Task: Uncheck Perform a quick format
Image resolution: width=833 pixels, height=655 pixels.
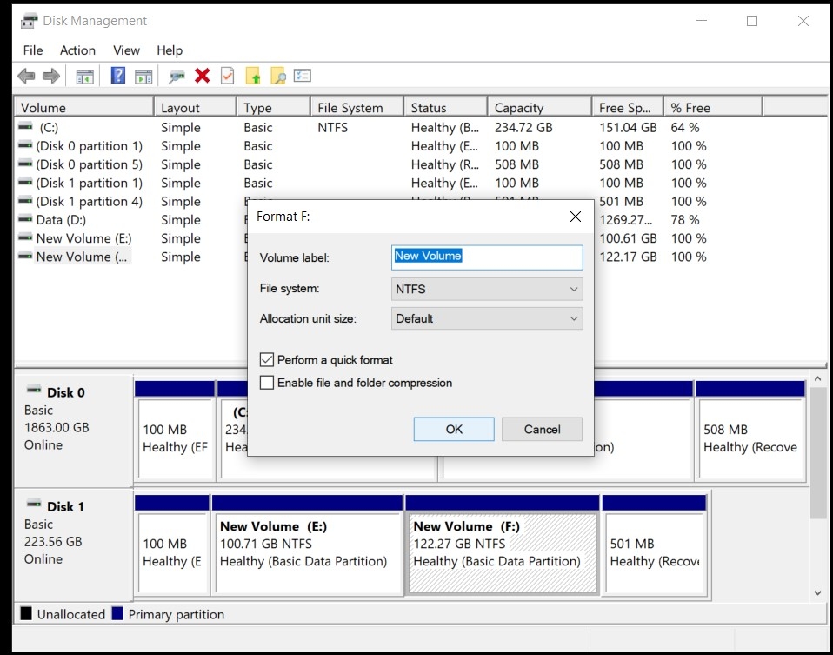Action: tap(267, 360)
